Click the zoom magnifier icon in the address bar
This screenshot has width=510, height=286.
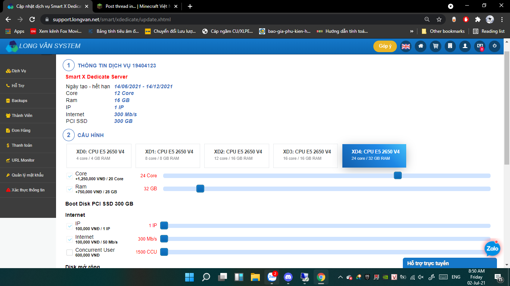point(427,19)
